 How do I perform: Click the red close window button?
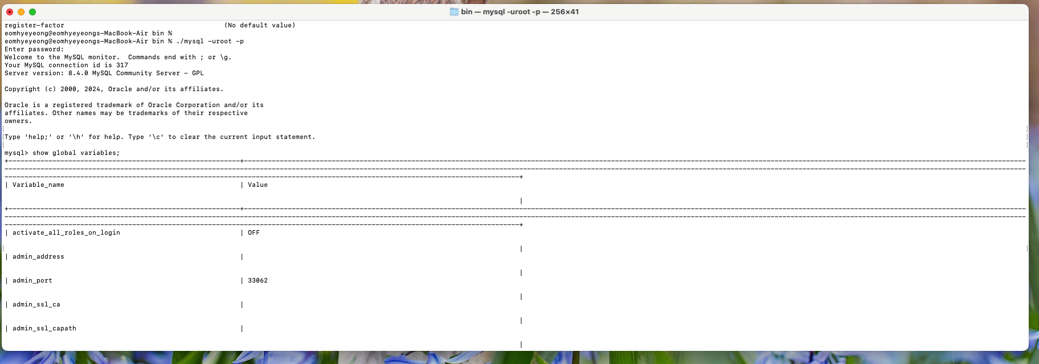pyautogui.click(x=10, y=12)
